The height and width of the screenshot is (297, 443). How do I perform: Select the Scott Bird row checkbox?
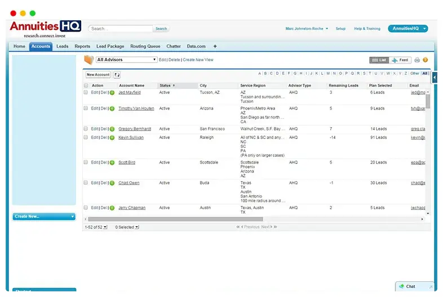click(x=86, y=163)
